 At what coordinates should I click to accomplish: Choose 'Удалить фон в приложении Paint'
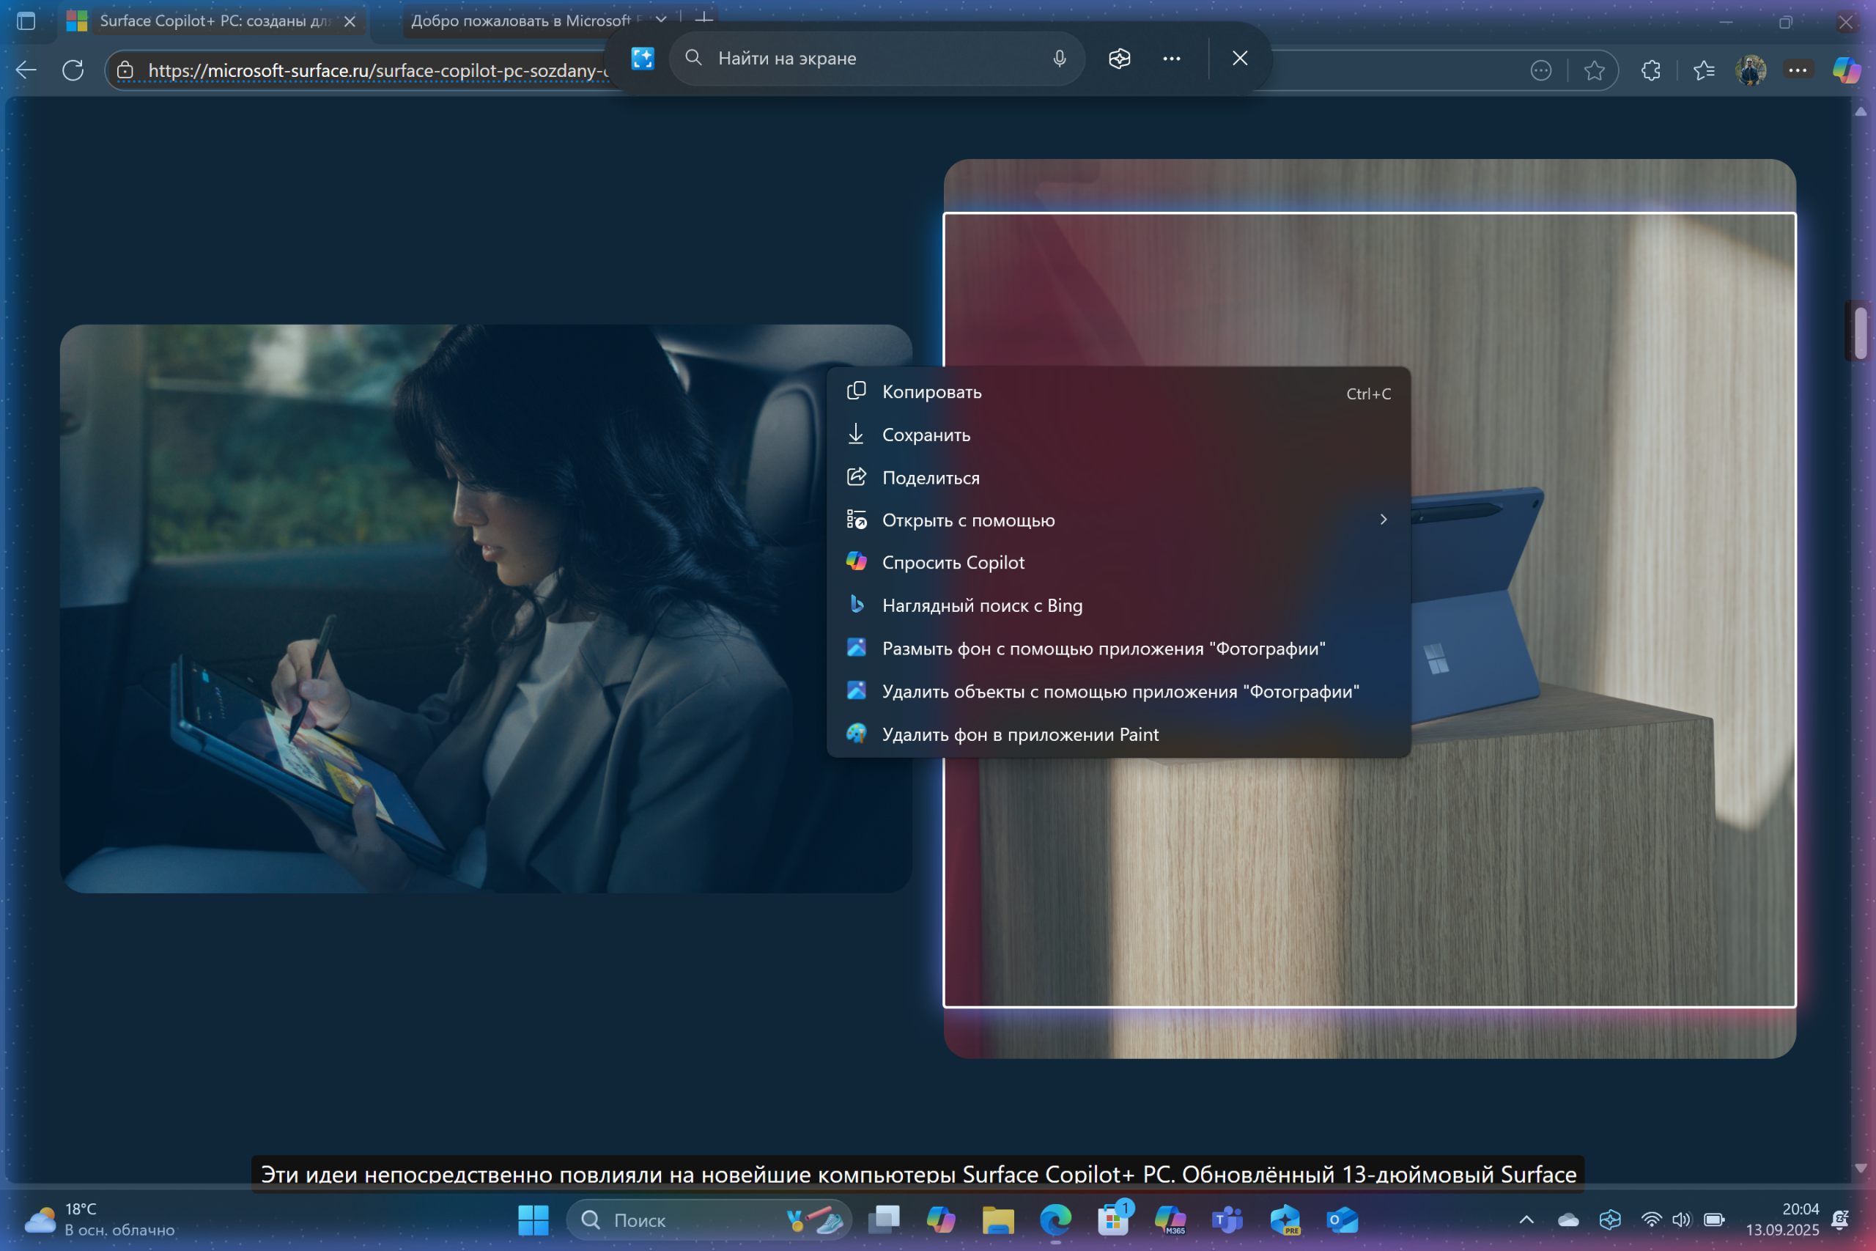coord(1118,734)
